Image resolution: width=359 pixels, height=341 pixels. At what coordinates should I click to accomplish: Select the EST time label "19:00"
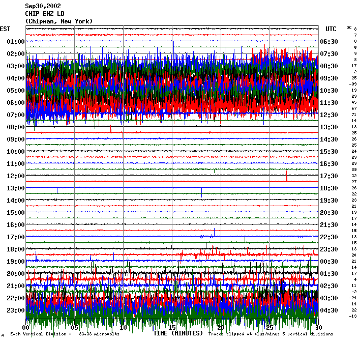point(16,262)
